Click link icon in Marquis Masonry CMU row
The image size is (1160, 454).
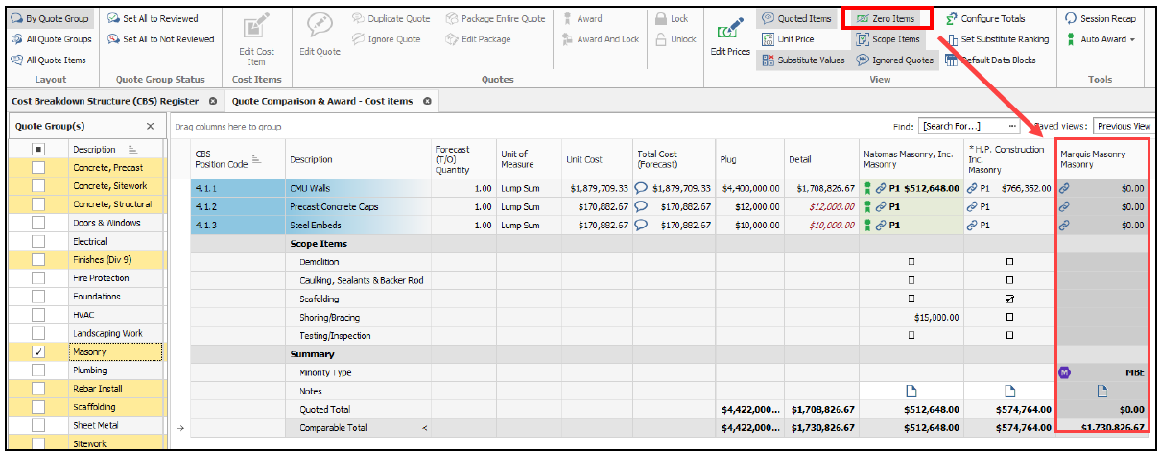coord(1064,189)
